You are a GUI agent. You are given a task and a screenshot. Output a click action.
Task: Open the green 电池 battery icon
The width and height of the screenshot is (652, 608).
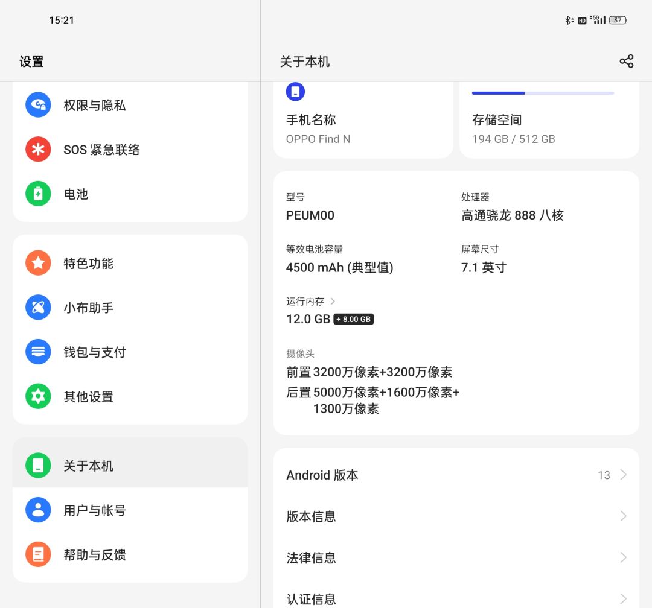tap(38, 194)
